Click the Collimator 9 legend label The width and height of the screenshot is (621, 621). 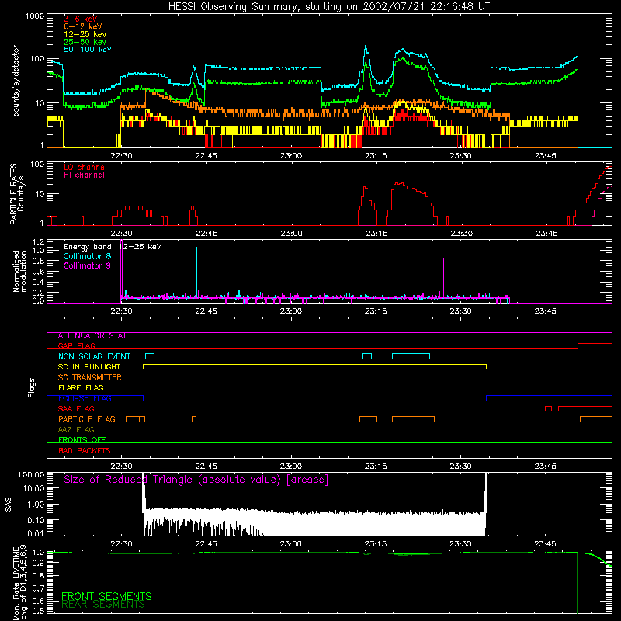click(87, 265)
